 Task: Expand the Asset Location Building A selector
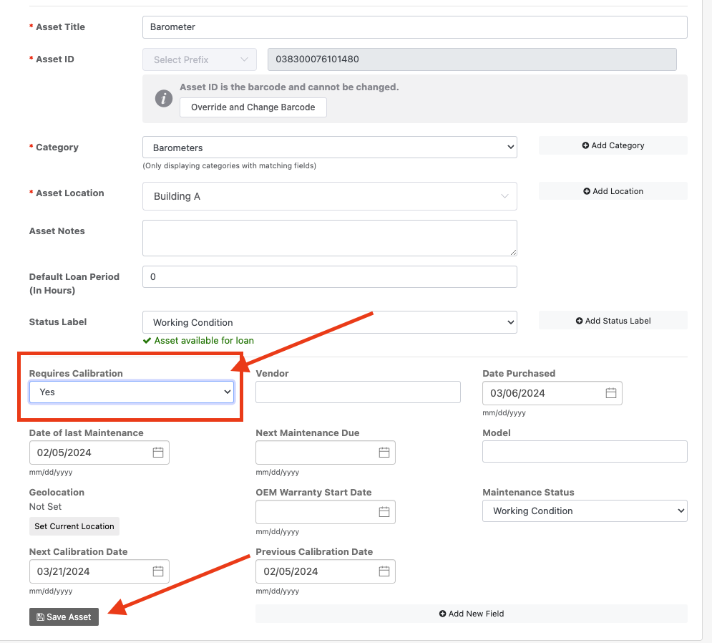[329, 196]
